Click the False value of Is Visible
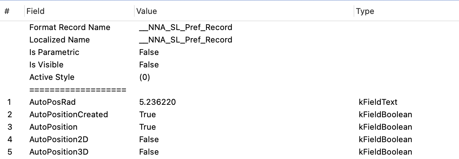 [149, 65]
